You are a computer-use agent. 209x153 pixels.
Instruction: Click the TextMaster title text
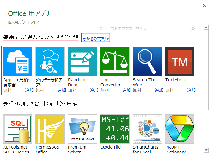point(177,80)
